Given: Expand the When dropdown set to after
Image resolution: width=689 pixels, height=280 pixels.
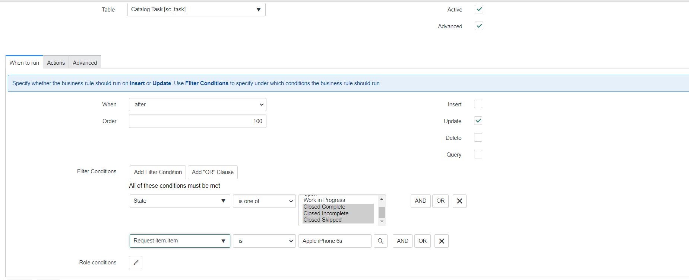Looking at the screenshot, I should click(197, 104).
